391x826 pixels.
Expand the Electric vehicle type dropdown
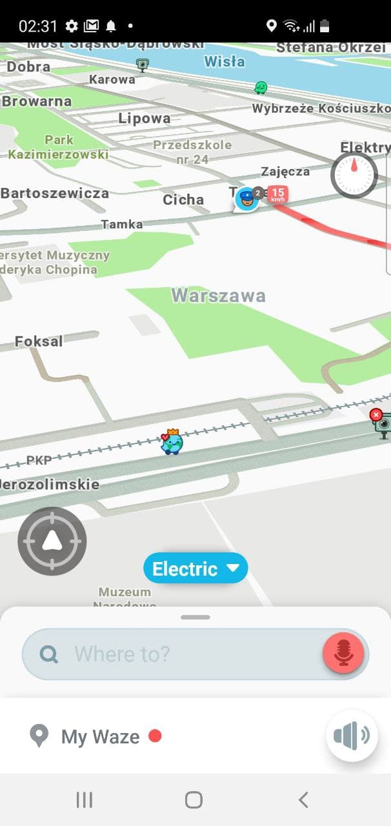pos(195,569)
